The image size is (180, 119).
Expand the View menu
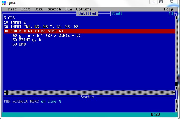point(39,9)
